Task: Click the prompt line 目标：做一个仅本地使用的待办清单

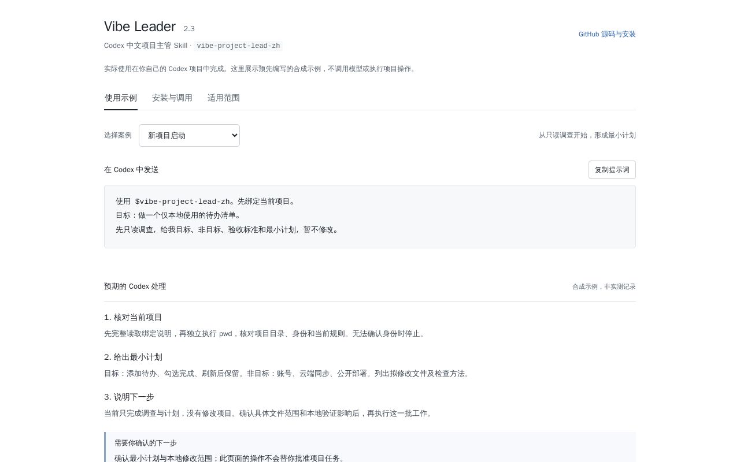Action: (x=178, y=215)
